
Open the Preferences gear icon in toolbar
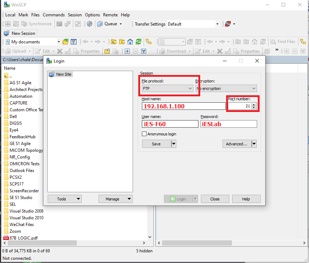(x=90, y=24)
